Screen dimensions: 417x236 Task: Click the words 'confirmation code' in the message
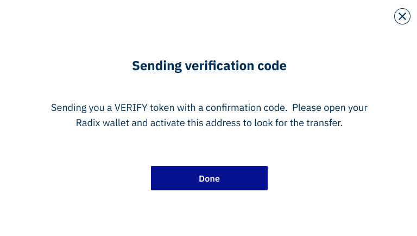(x=247, y=108)
